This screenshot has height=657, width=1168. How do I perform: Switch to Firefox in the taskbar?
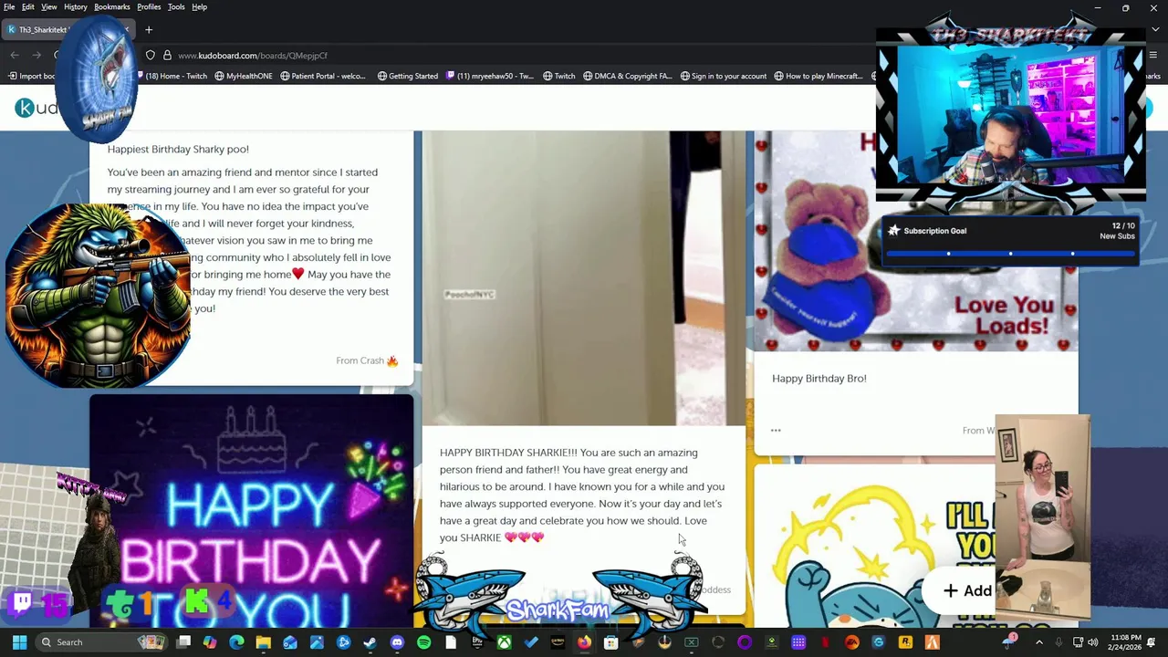tap(584, 642)
